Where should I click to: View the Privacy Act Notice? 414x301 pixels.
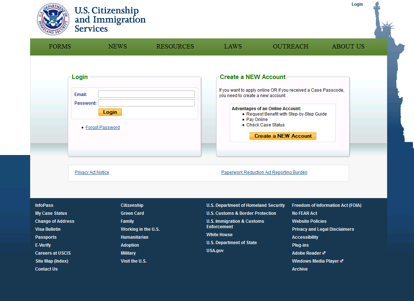[x=92, y=172]
